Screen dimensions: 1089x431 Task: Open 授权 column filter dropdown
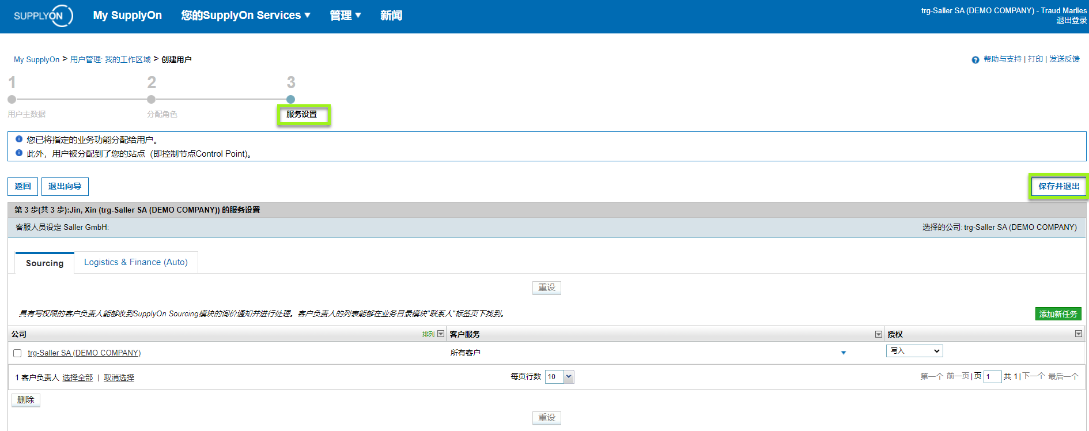tap(1079, 334)
